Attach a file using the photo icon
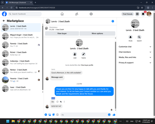Image resolution: width=155 pixels, height=124 pixels. click(50, 115)
